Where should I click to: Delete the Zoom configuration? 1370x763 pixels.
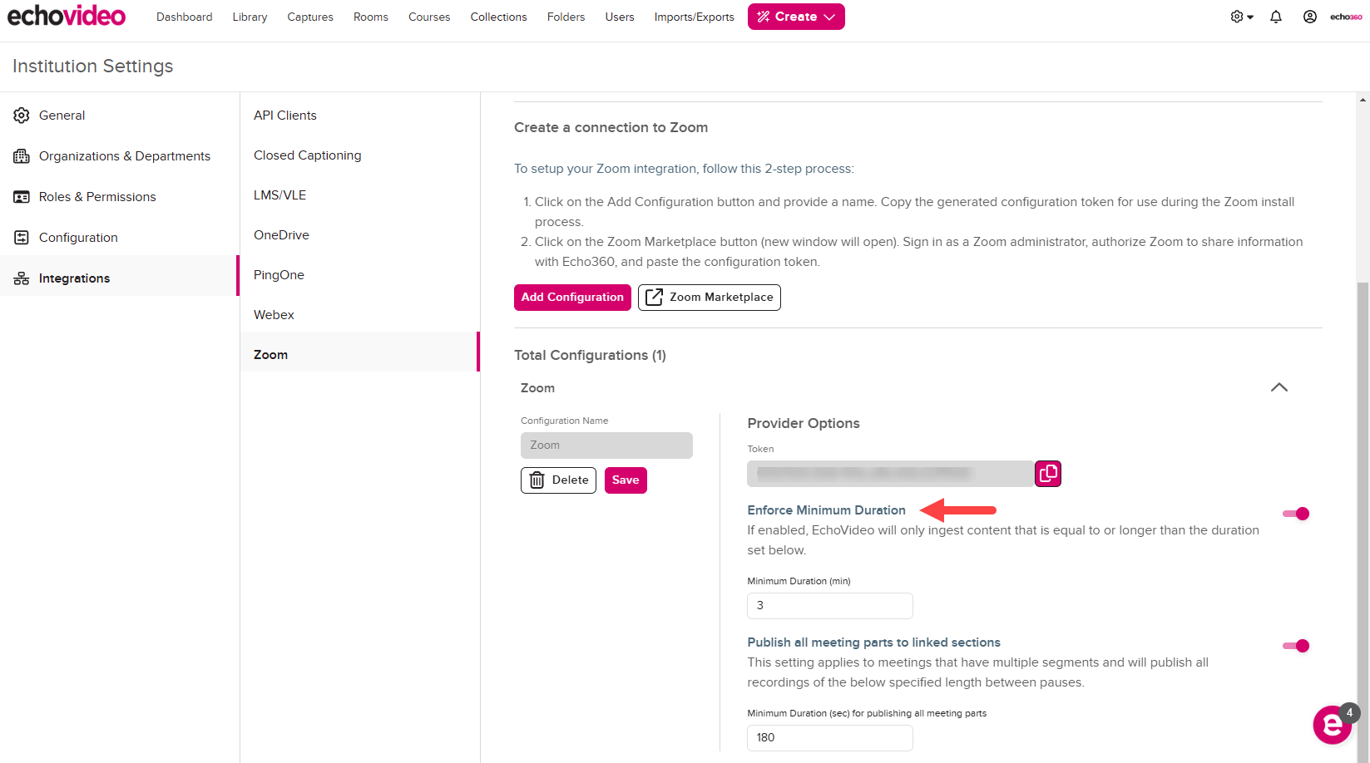[x=558, y=480]
